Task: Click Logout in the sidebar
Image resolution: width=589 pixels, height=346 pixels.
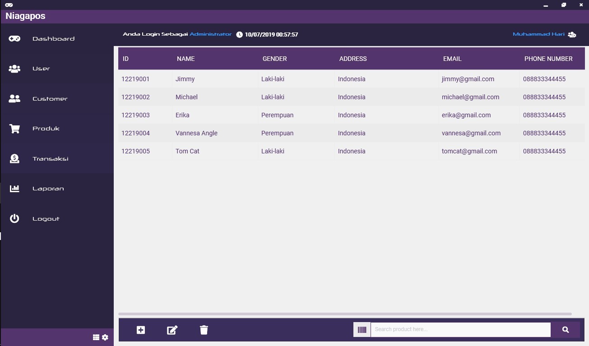Action: pos(46,218)
